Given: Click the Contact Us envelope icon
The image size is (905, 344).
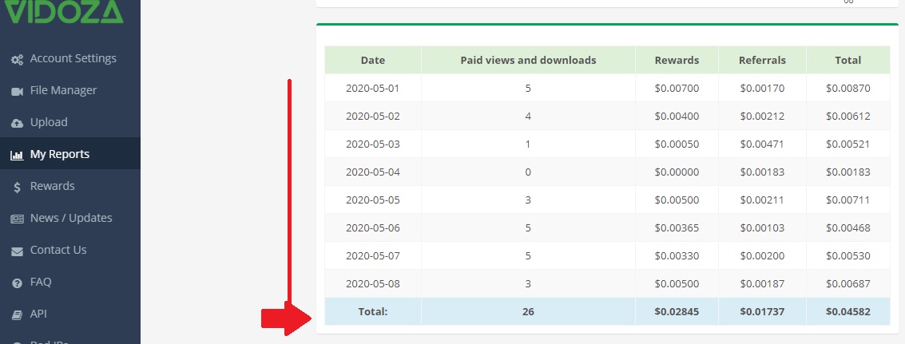Looking at the screenshot, I should tap(17, 251).
